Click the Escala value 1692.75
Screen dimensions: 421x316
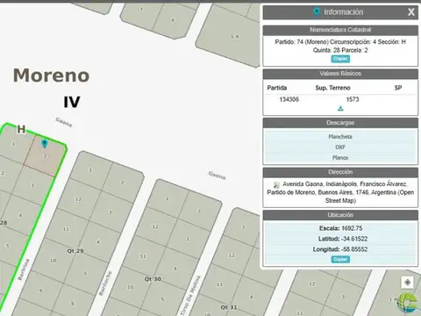point(352,228)
